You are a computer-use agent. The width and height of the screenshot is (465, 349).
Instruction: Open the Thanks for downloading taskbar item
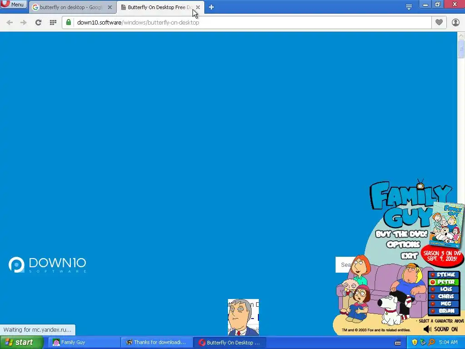coord(157,343)
